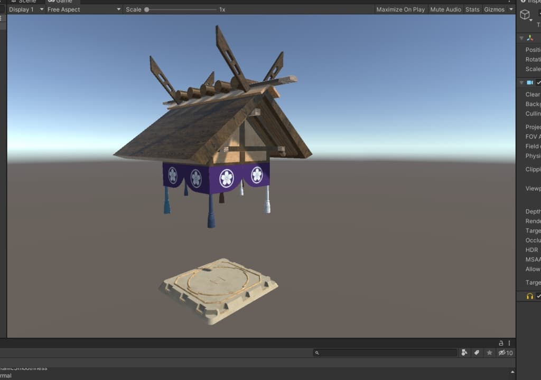Click the purple flower-crest banner
Image resolution: width=541 pixels, height=380 pixels.
(216, 178)
